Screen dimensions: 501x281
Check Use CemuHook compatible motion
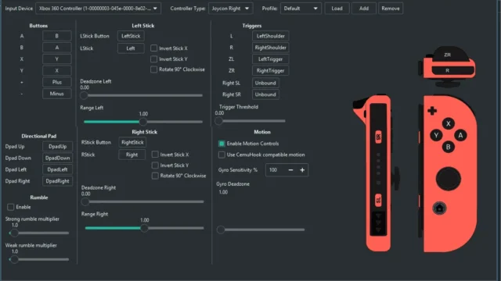pos(222,155)
